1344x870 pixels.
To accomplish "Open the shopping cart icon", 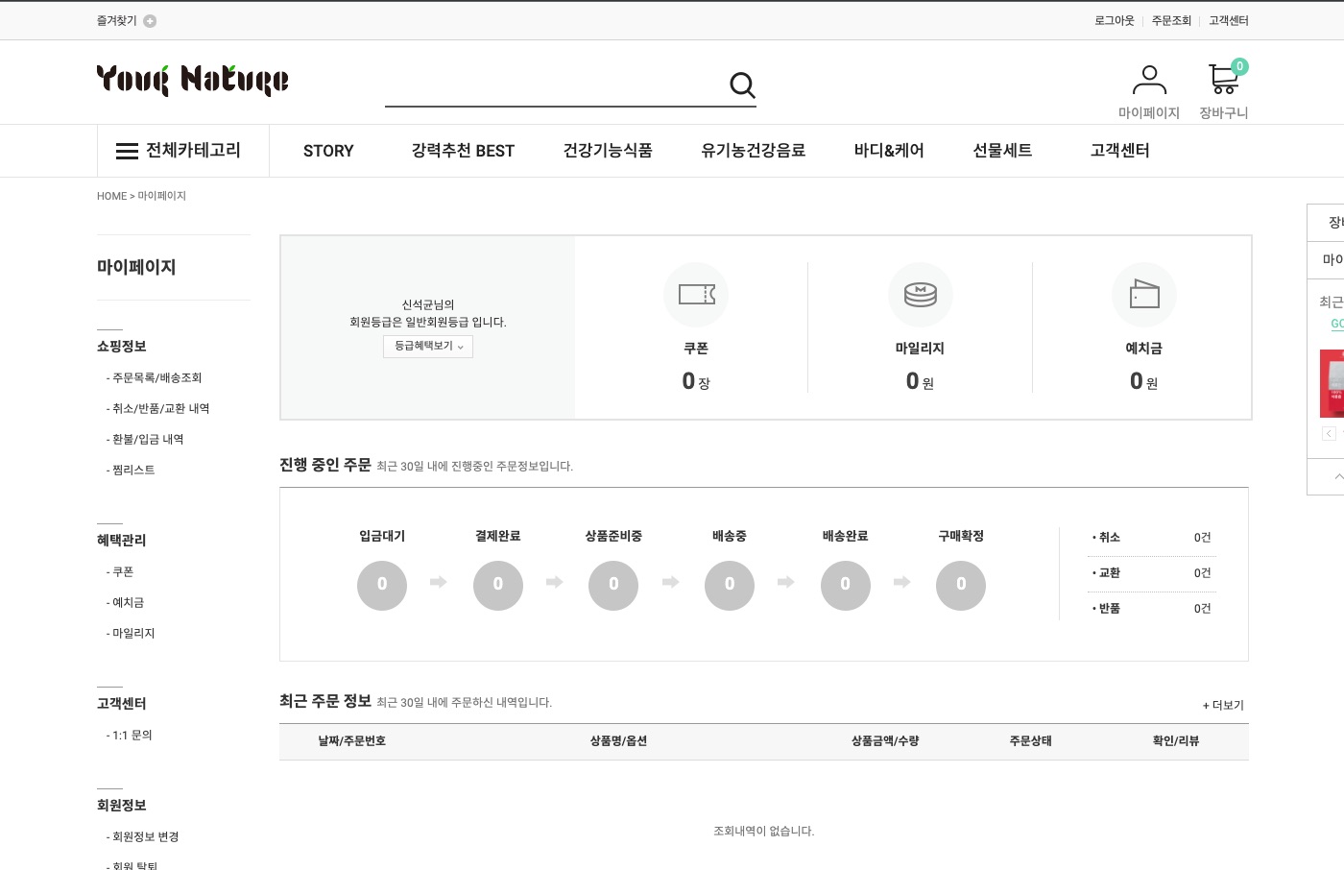I will click(x=1223, y=79).
